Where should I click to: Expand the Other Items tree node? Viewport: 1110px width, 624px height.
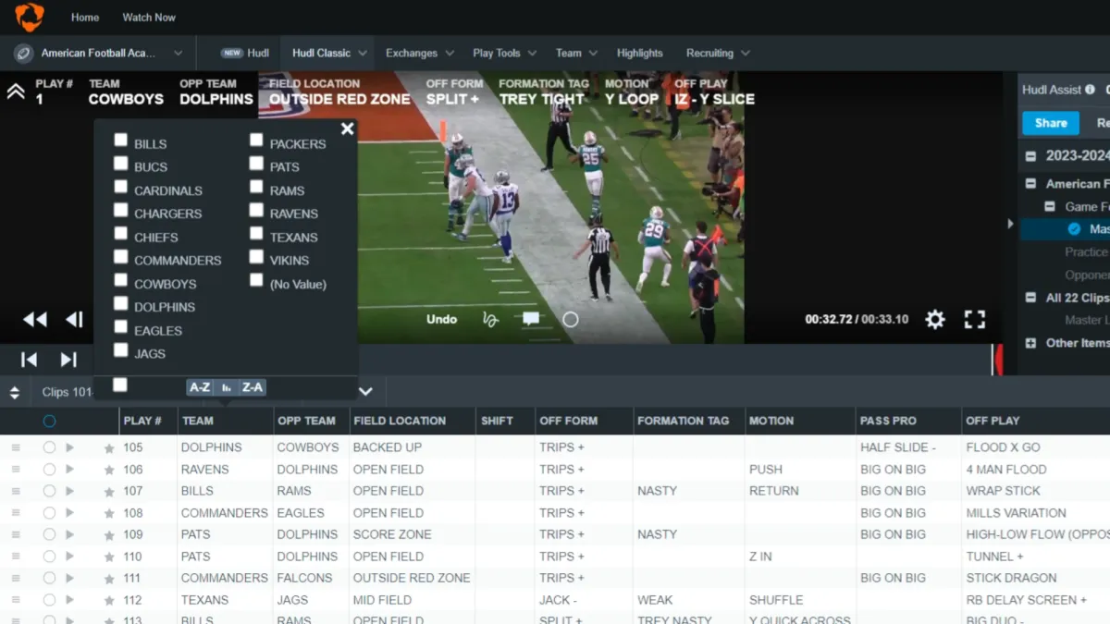click(x=1030, y=343)
